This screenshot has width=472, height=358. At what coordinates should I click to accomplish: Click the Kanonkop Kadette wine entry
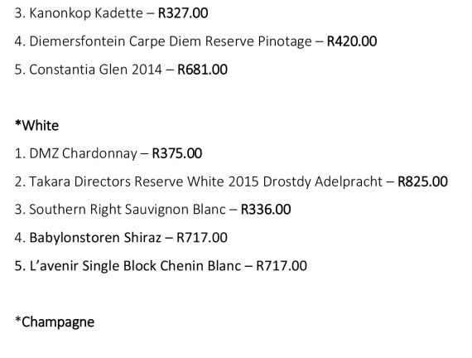[111, 13]
